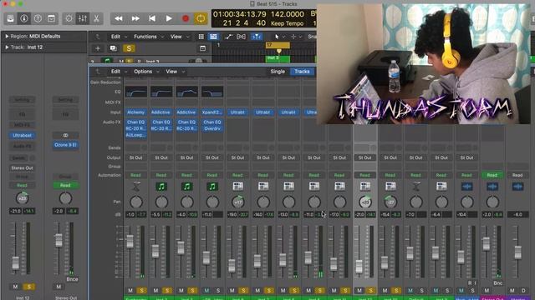Expand Track: Inst 12 triangle
The height and width of the screenshot is (300, 535).
pos(7,47)
